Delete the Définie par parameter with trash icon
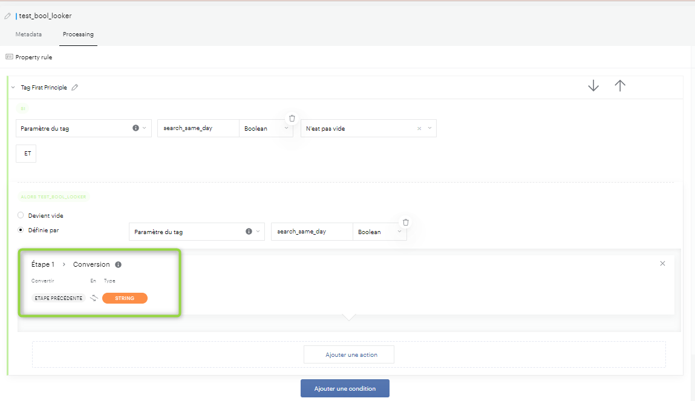 coord(406,222)
